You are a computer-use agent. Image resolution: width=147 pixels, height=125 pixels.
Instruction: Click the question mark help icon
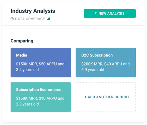(x=12, y=19)
